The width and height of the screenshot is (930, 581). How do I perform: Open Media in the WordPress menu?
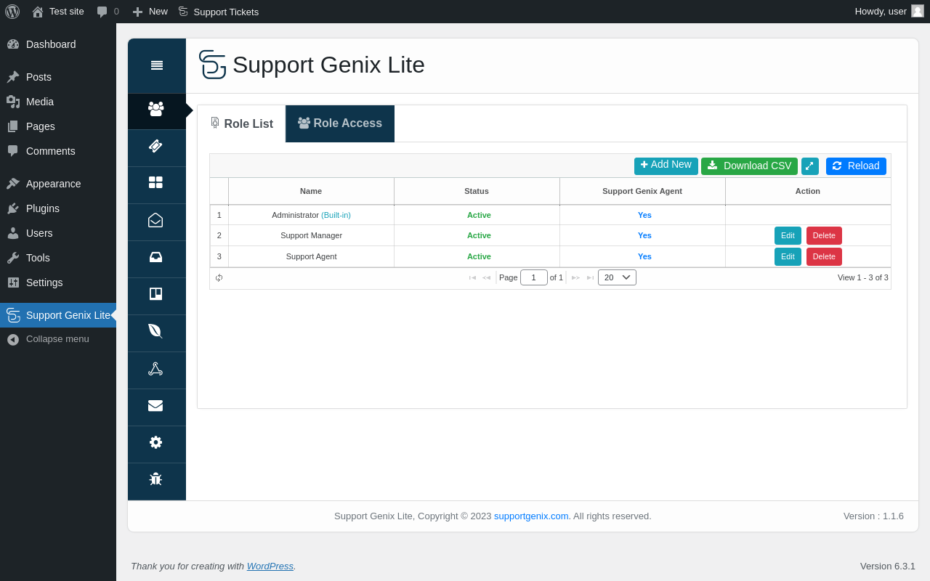click(58, 102)
